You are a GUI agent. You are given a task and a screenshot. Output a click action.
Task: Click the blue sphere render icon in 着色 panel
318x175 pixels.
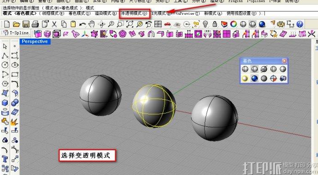pyautogui.click(x=254, y=79)
